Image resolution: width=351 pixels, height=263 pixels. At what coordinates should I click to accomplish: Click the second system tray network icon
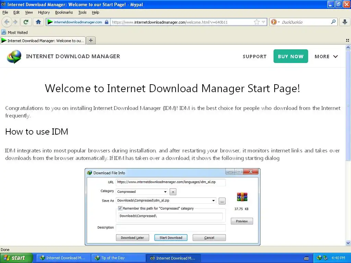[x=326, y=258]
